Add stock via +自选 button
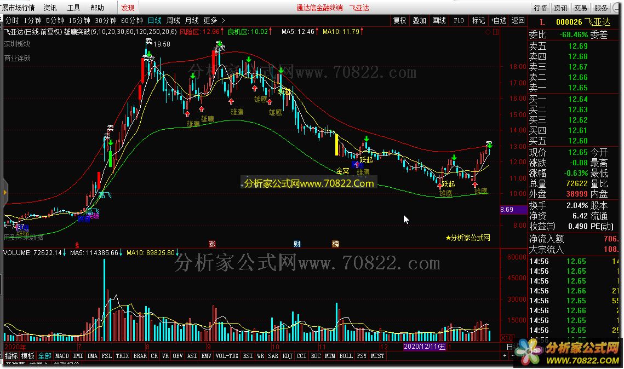 tap(498, 20)
